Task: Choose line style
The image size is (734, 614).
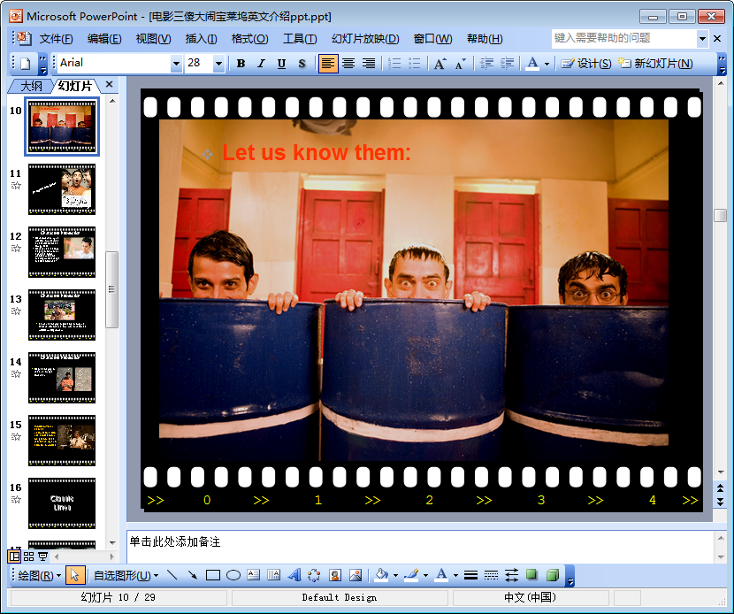Action: [470, 575]
